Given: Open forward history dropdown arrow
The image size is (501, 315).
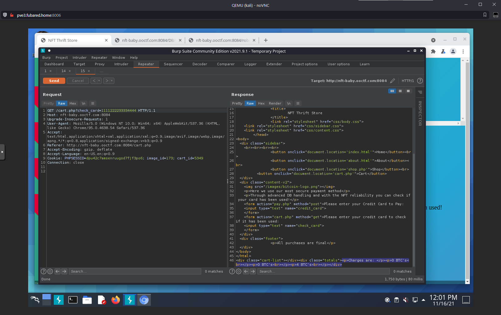Looking at the screenshot, I should pos(112,81).
